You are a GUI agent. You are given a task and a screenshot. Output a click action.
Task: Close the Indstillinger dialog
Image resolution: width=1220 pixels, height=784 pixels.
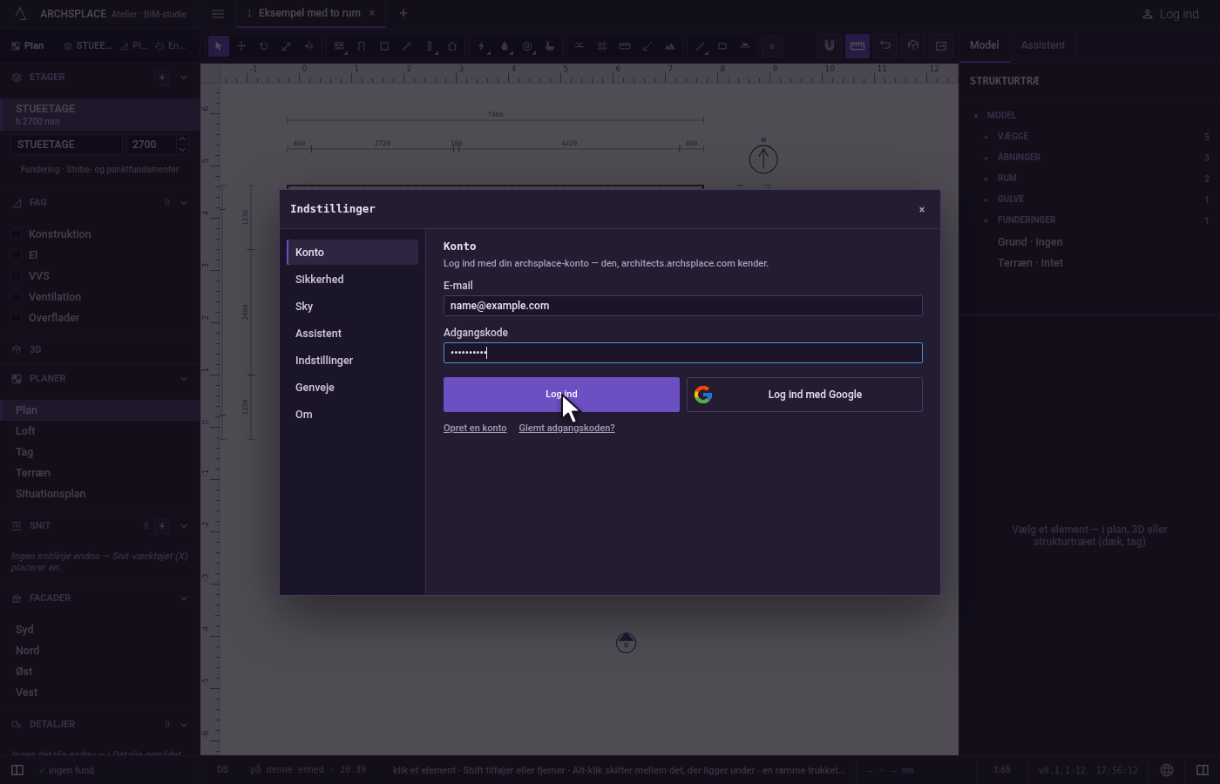(x=922, y=210)
